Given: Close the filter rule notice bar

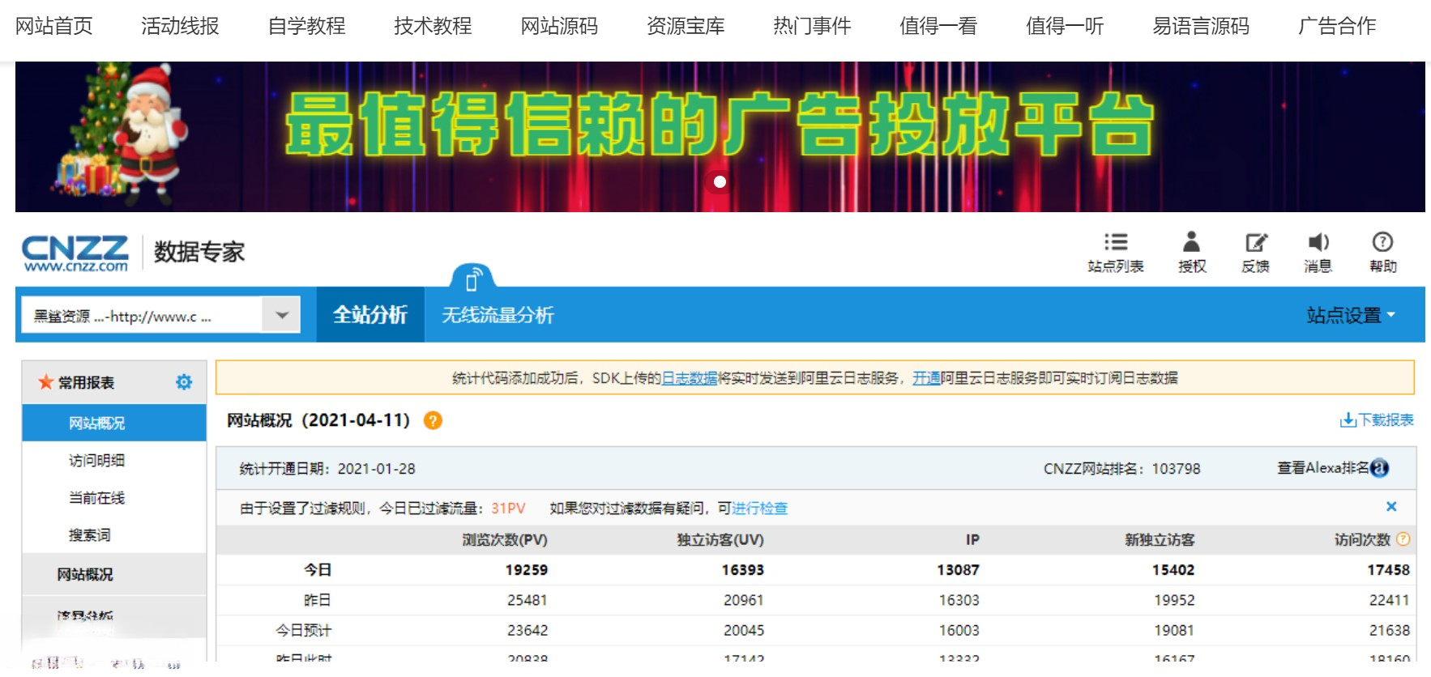Looking at the screenshot, I should 1391,507.
